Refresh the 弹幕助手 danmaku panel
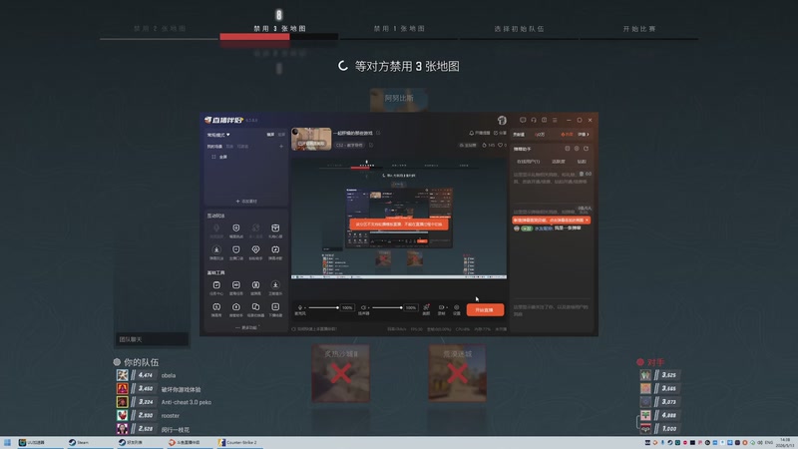 586,149
